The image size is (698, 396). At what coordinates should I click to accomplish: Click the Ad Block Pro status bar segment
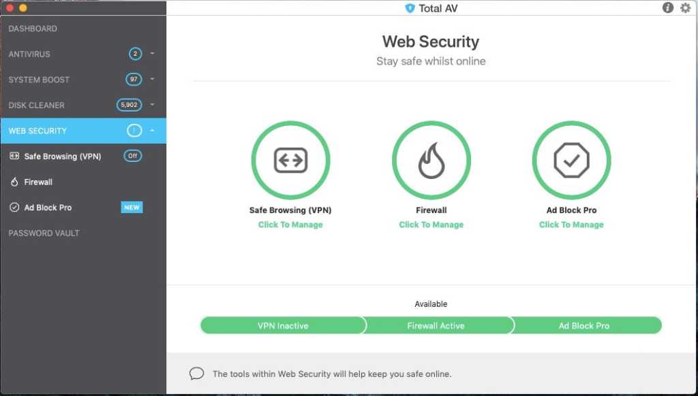[x=584, y=326]
